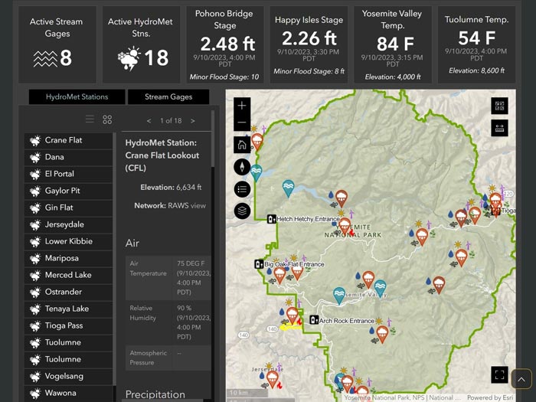Select Tenaya Lake station
536x402 pixels.
tap(68, 309)
